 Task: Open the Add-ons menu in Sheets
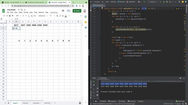point(41,12)
